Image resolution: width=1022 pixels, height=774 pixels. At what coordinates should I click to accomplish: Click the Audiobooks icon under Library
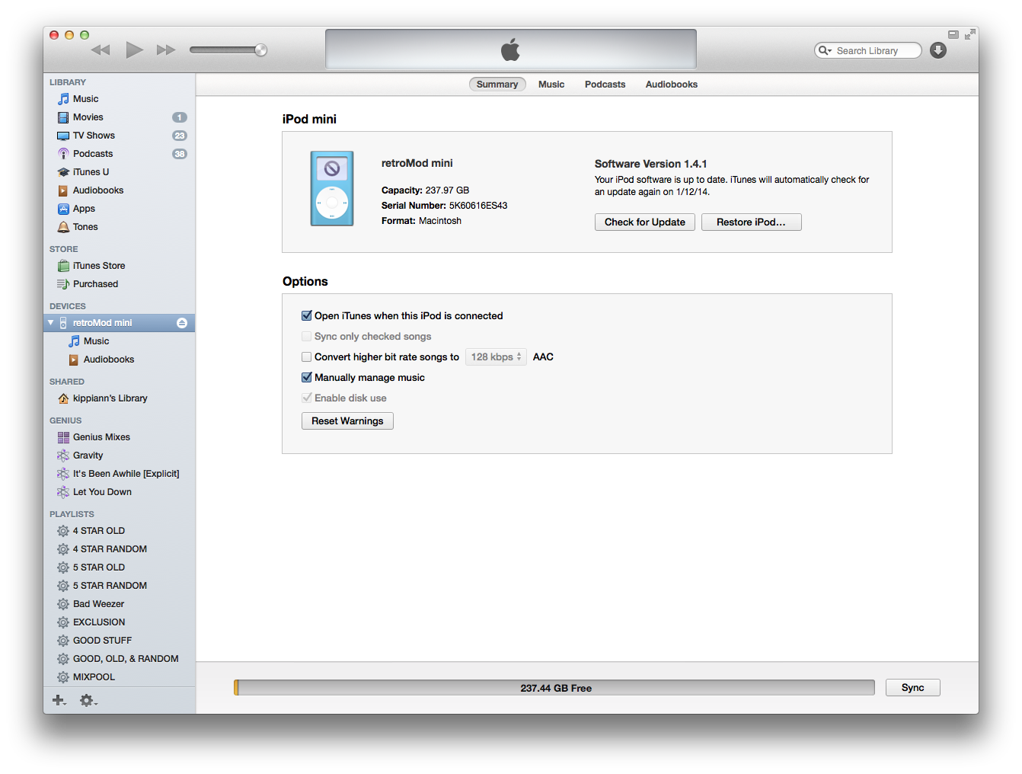click(63, 190)
